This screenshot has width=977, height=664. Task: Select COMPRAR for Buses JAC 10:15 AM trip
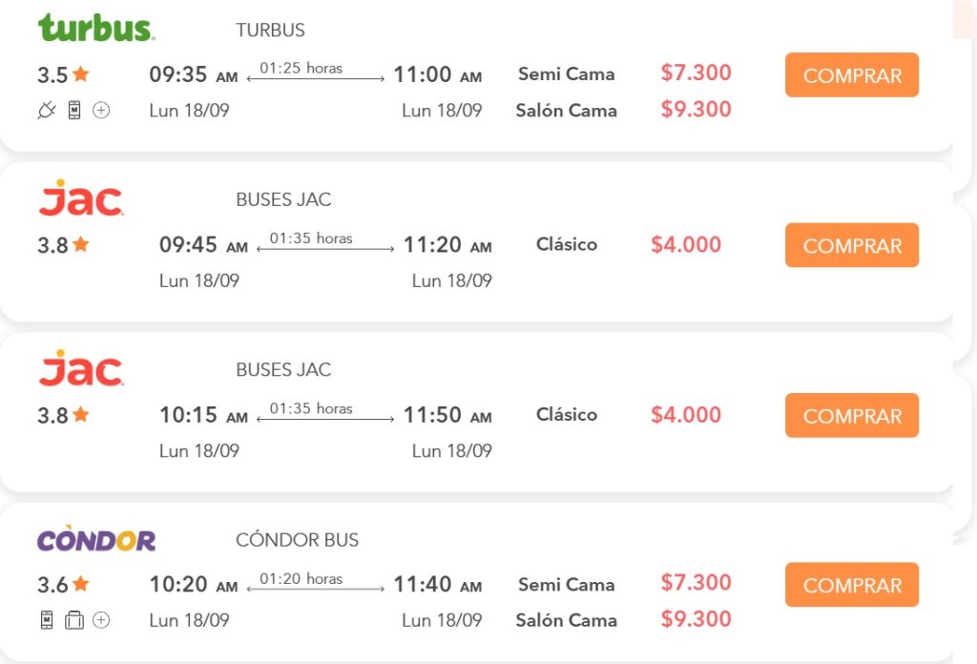pyautogui.click(x=852, y=415)
